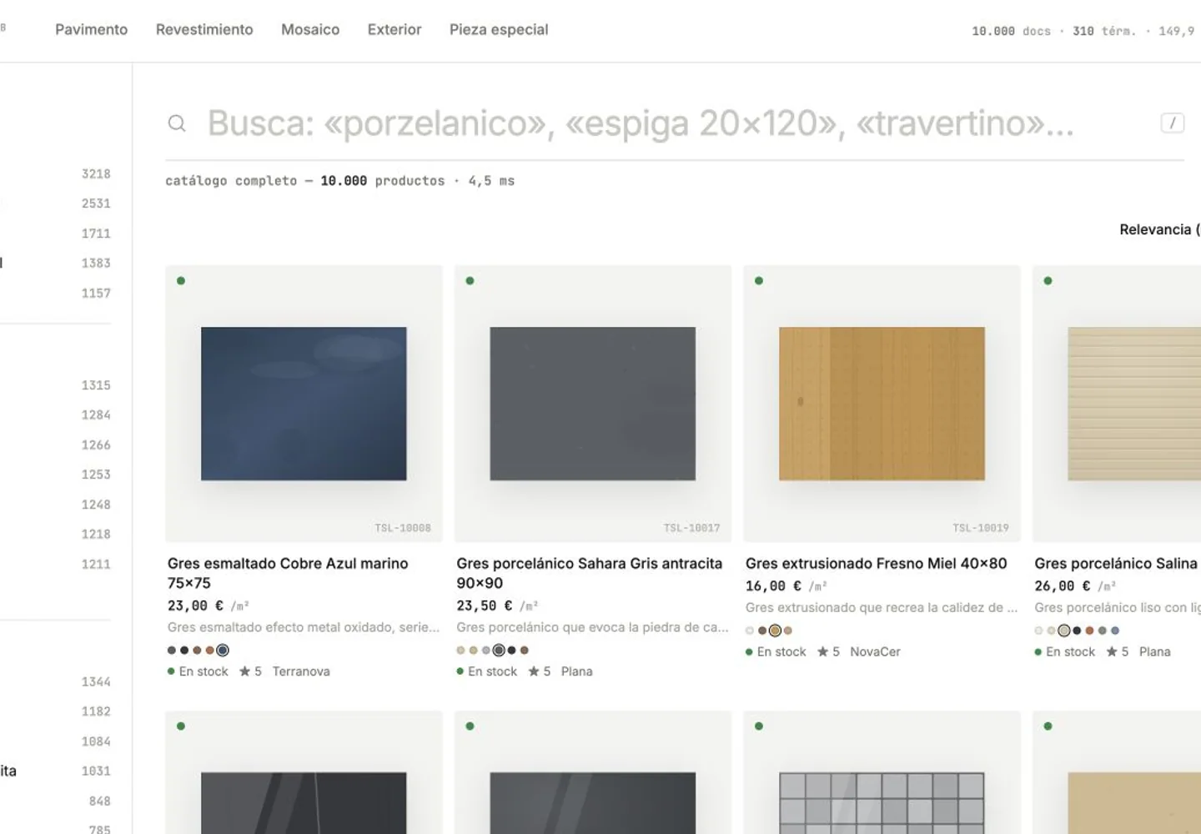
Task: Click the NovaCer brand label
Action: point(875,651)
